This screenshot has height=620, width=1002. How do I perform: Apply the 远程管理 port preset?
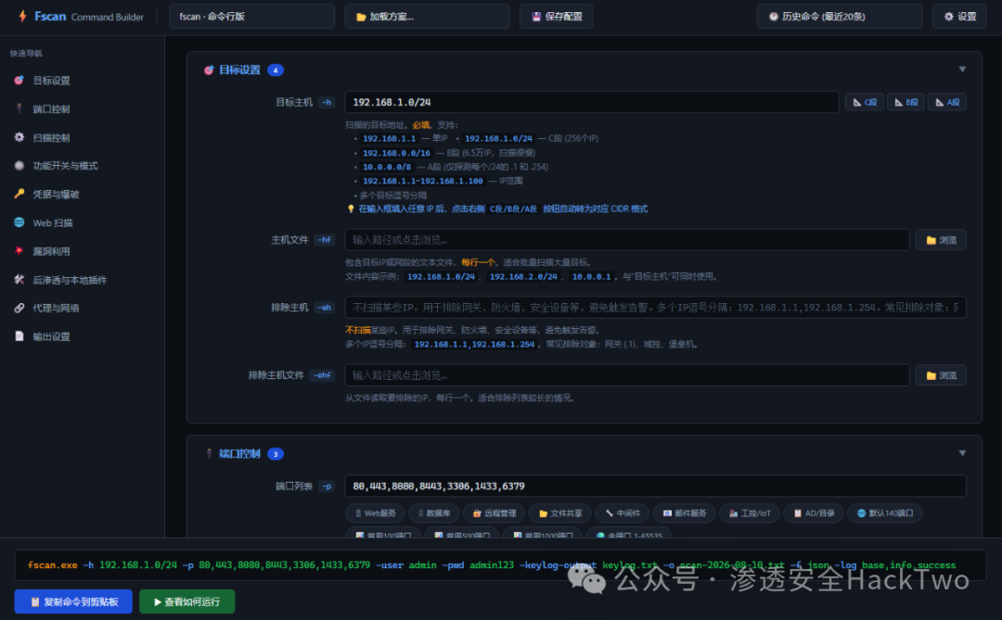(x=494, y=513)
